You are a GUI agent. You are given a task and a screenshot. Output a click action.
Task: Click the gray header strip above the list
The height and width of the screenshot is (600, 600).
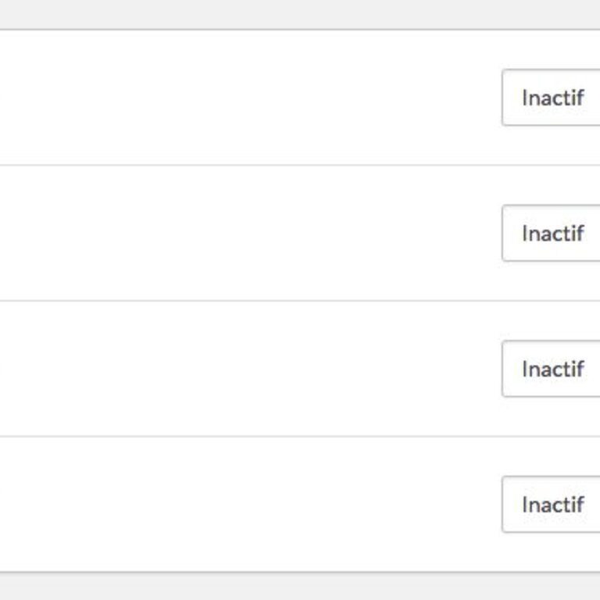coord(300,13)
